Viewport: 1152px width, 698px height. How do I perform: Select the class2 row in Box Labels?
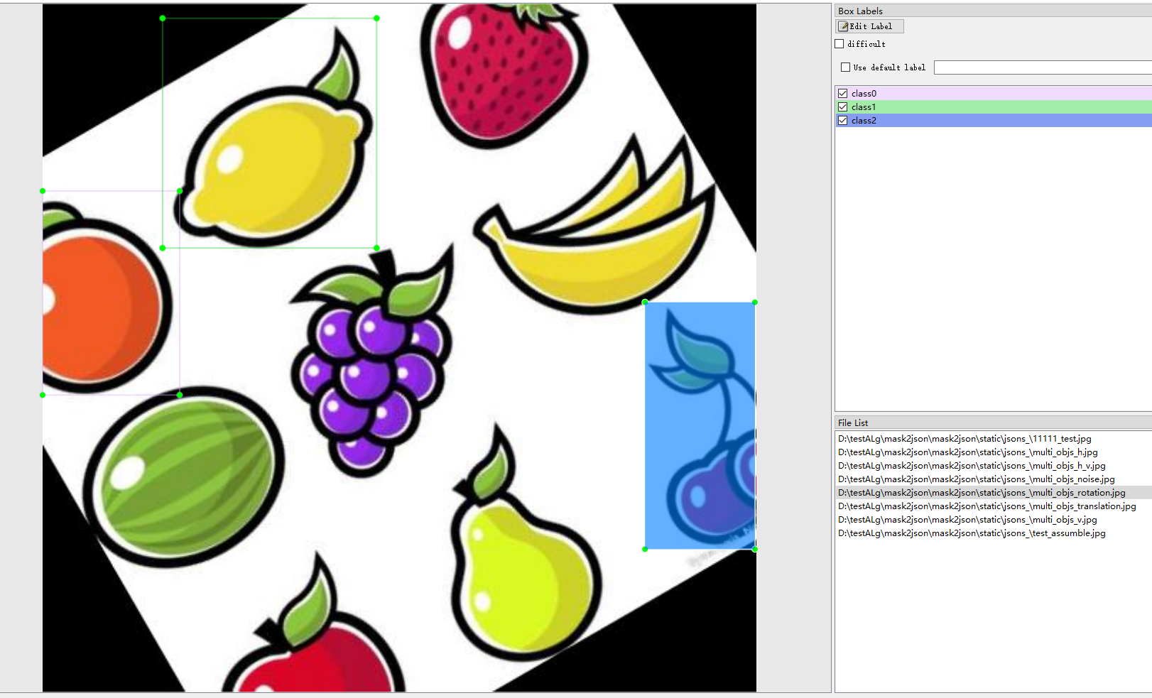(x=994, y=120)
